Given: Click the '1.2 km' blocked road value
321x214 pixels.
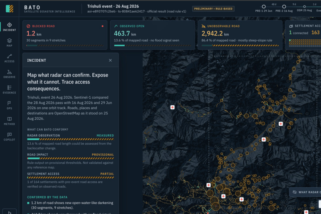Looking at the screenshot, I should click(x=34, y=33).
